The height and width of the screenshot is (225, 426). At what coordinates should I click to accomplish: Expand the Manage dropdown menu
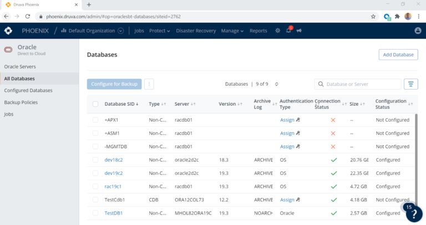click(x=232, y=31)
